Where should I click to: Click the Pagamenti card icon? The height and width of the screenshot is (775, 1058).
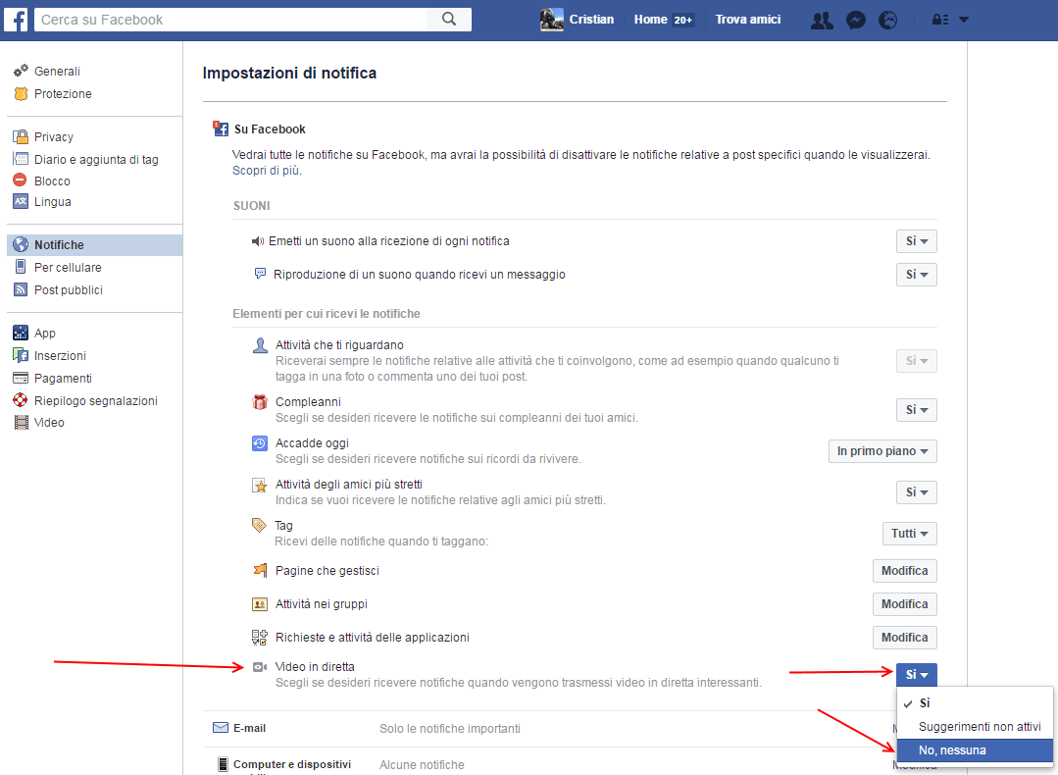point(21,378)
